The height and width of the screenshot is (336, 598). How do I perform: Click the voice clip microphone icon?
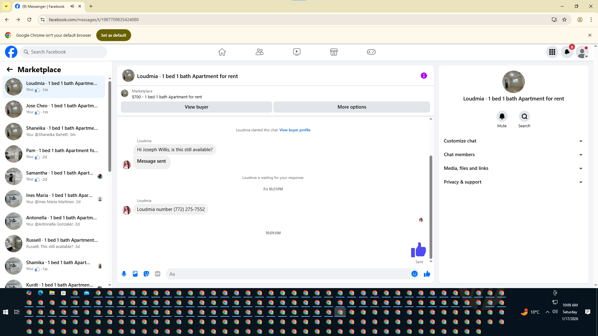pos(124,274)
